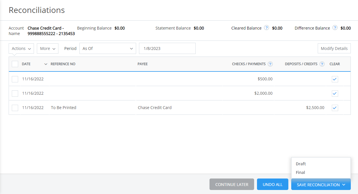358x194 pixels.
Task: Select the Chase Credit Card row checkbox
Action: coord(15,108)
